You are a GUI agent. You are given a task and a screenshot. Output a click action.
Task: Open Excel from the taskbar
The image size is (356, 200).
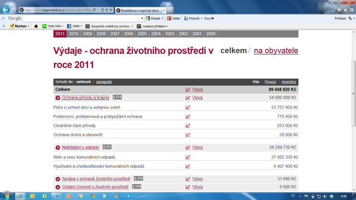point(44,196)
